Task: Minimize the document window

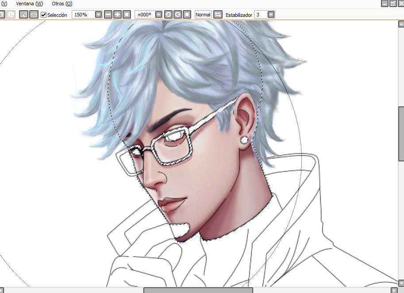Action: click(x=385, y=4)
